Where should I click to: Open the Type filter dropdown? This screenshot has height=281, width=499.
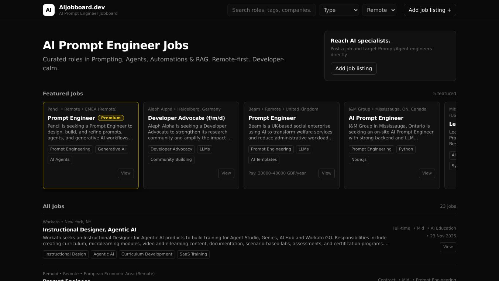[339, 10]
